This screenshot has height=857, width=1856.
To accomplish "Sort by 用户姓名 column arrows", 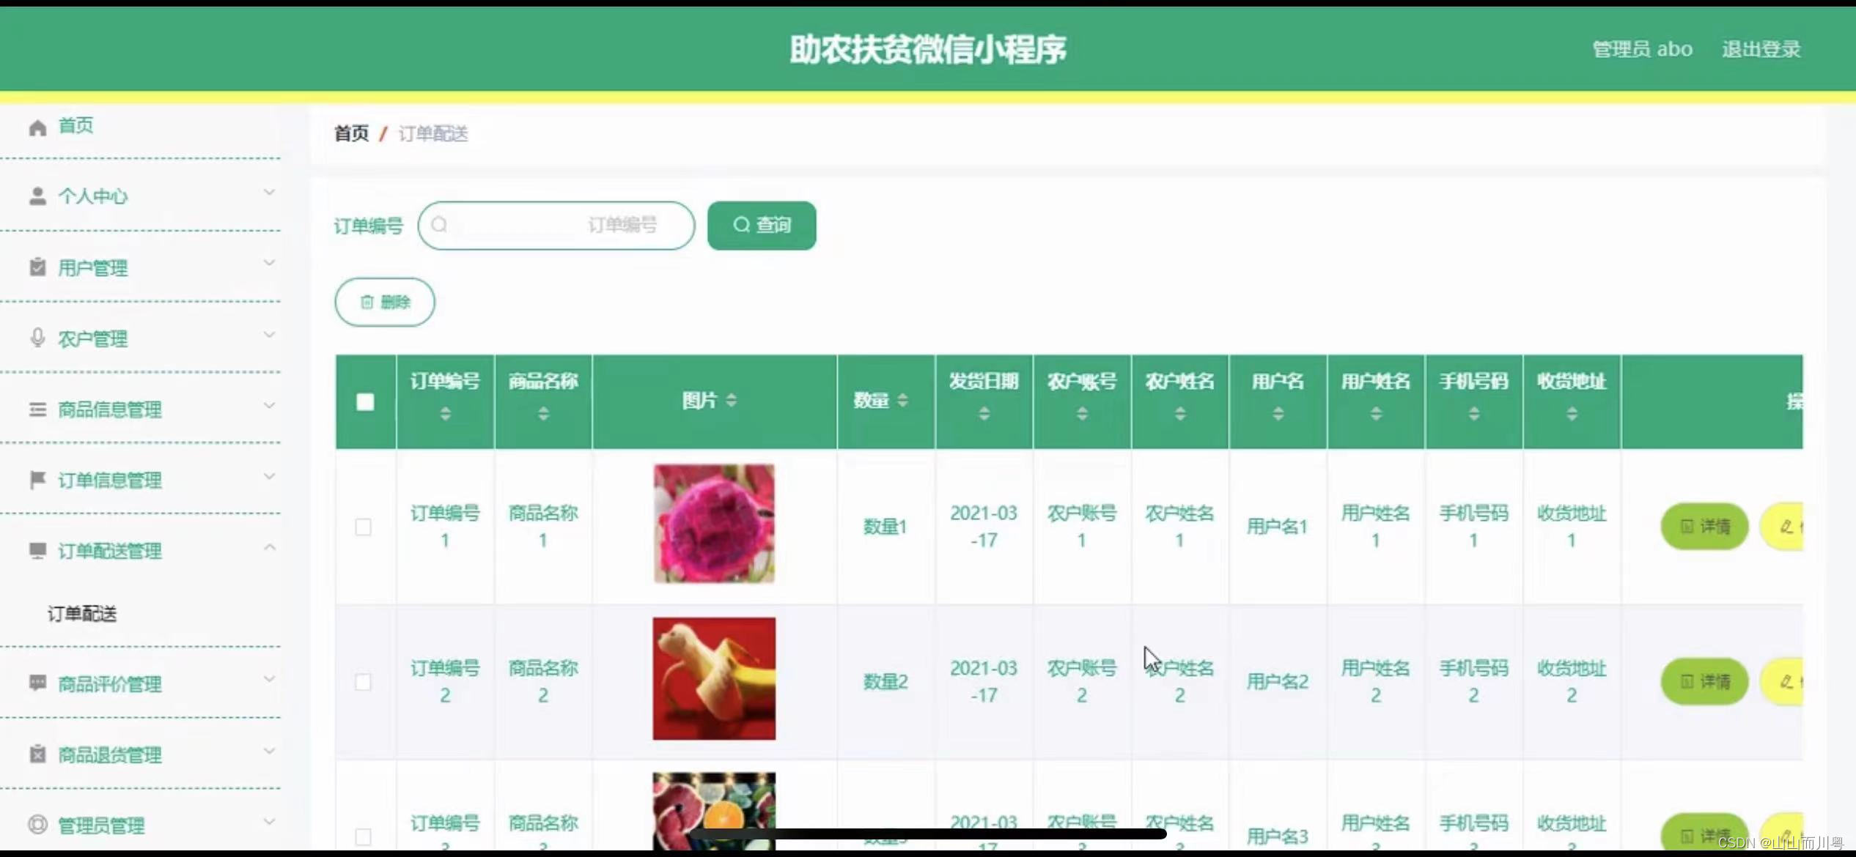I will (x=1376, y=414).
